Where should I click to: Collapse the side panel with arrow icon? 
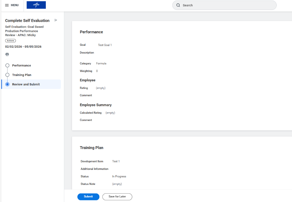coord(56,20)
